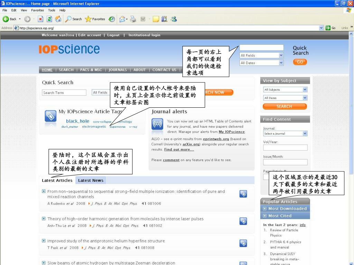354x265 pixels.
Task: Open the Select a Journal dropdown
Action: point(285,134)
